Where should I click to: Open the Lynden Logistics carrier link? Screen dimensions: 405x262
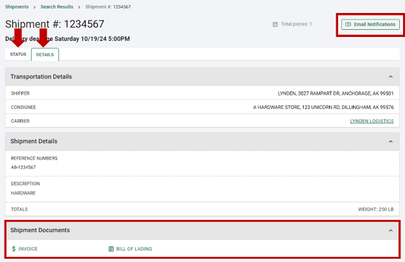(371, 121)
